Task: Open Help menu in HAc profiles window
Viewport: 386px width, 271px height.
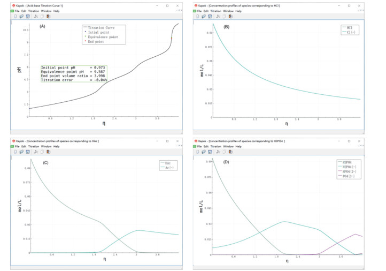Action: point(56,146)
